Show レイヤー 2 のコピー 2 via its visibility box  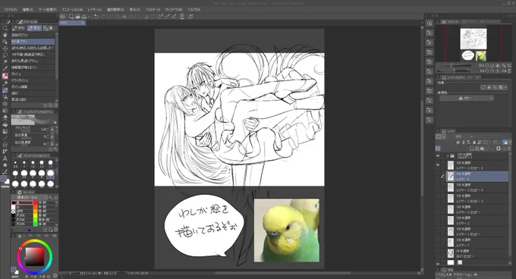point(438,199)
